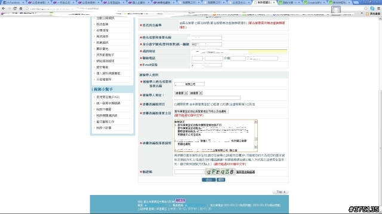
Task: Choose the 未辦營業登記 radio option
Action: [x=190, y=105]
